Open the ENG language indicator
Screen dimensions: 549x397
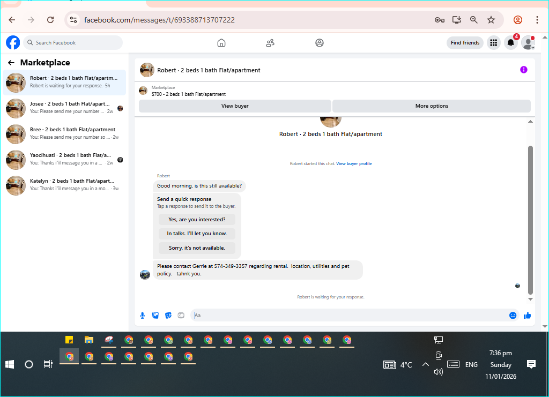point(471,364)
